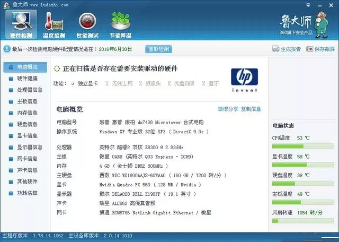Image resolution: width=339 pixels, height=242 pixels.
Task: Click the 复制信息 copy info link
Action: tap(251, 109)
